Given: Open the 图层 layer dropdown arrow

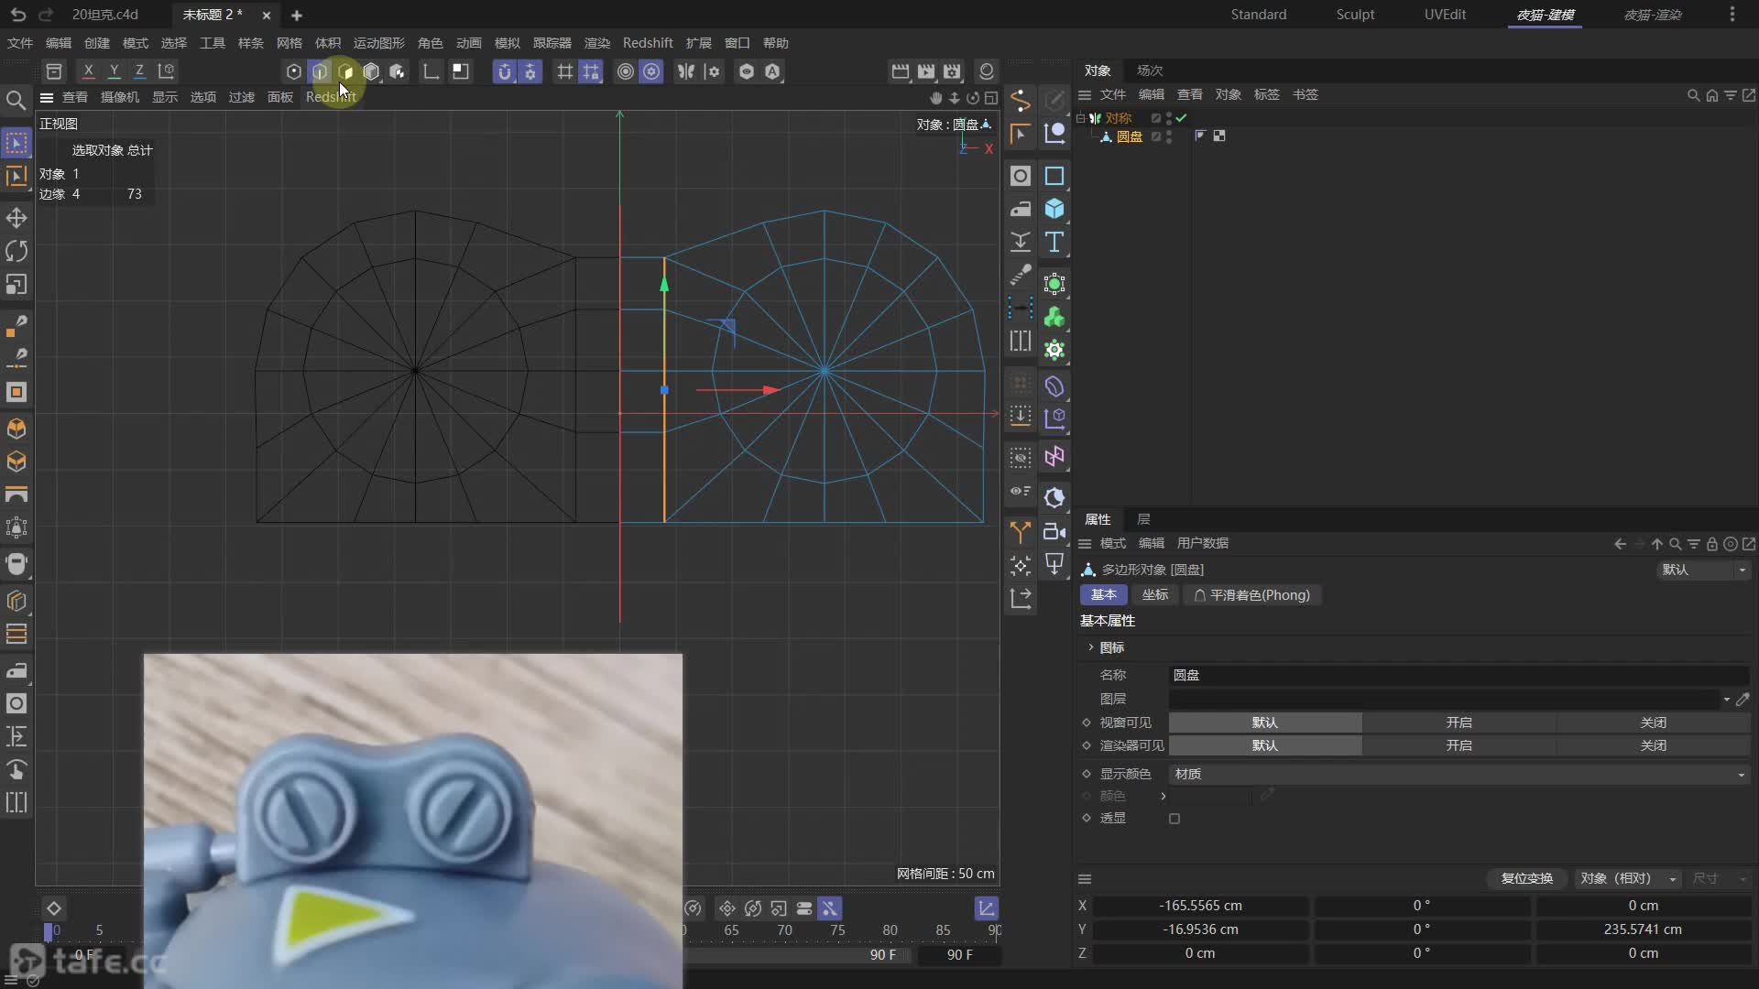Looking at the screenshot, I should 1727,700.
